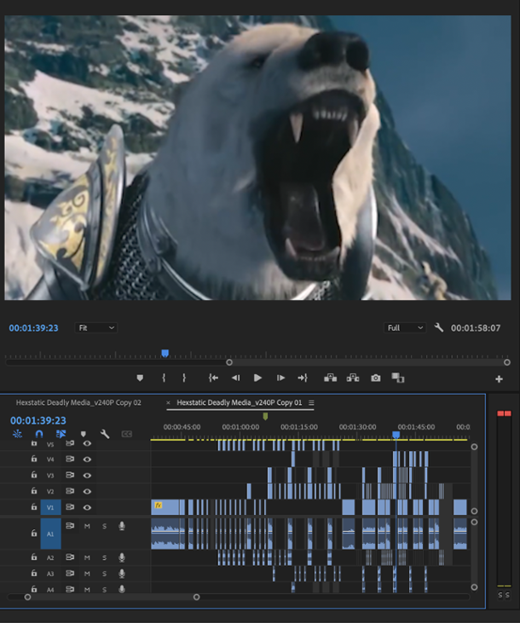This screenshot has width=520, height=623.
Task: Hide track V2 output eye
Action: [87, 492]
